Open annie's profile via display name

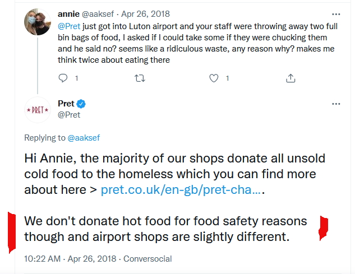point(68,13)
